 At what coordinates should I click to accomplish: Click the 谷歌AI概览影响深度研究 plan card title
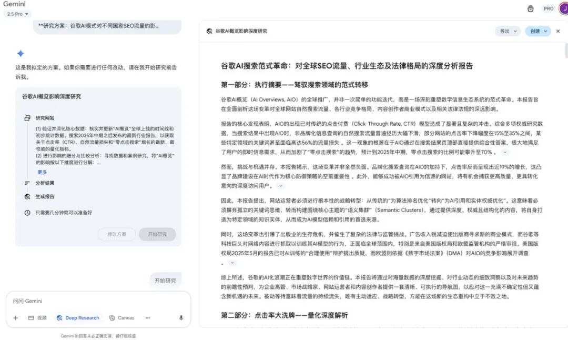[52, 96]
